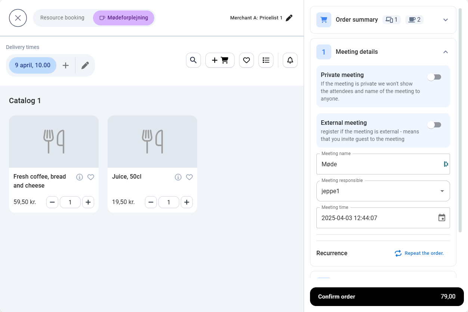Click the resources count badge showing 1

click(391, 20)
